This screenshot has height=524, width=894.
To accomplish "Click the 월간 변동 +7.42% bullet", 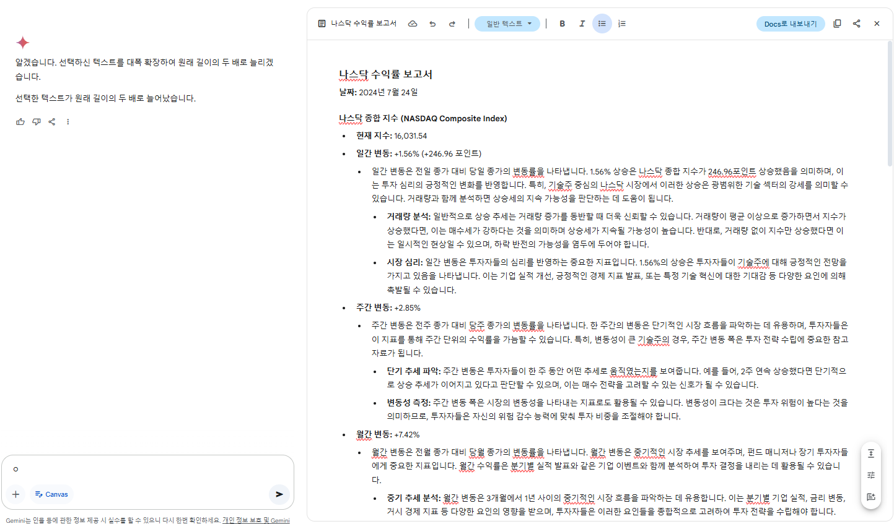I will pos(388,434).
